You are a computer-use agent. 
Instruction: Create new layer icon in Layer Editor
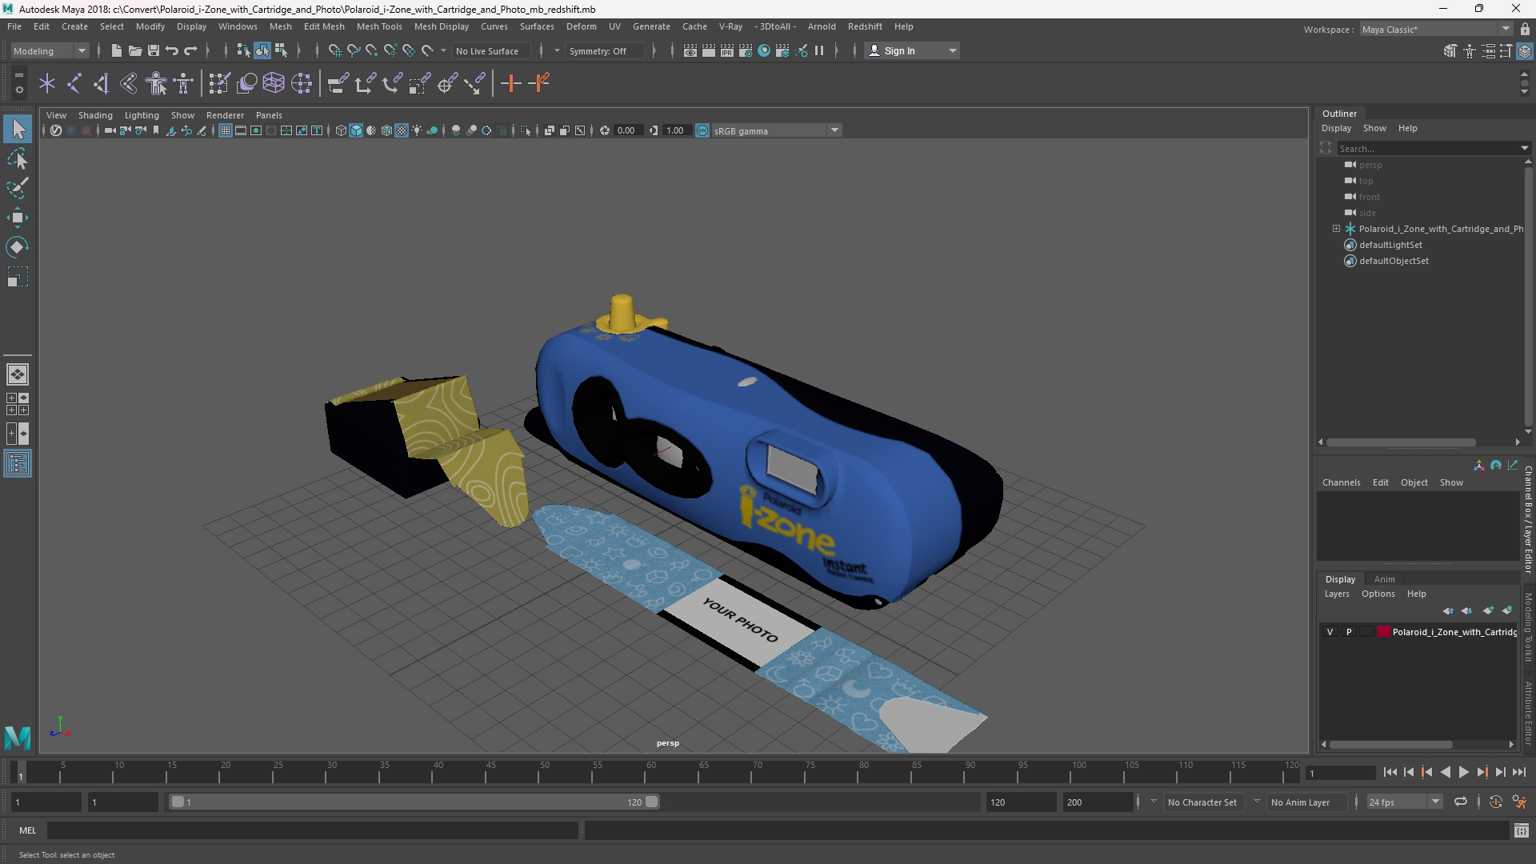click(x=1488, y=610)
